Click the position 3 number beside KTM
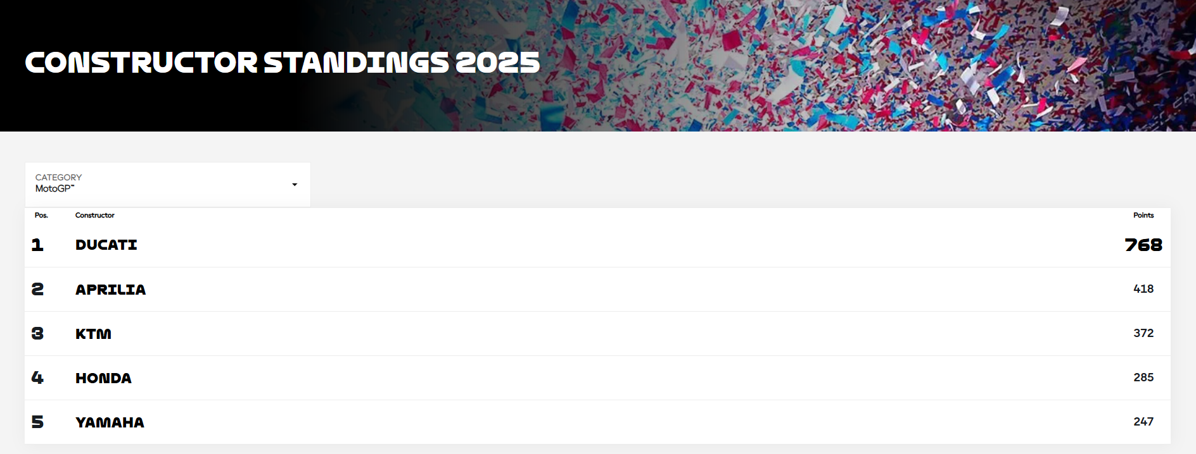Viewport: 1196px width, 454px height. tap(37, 333)
